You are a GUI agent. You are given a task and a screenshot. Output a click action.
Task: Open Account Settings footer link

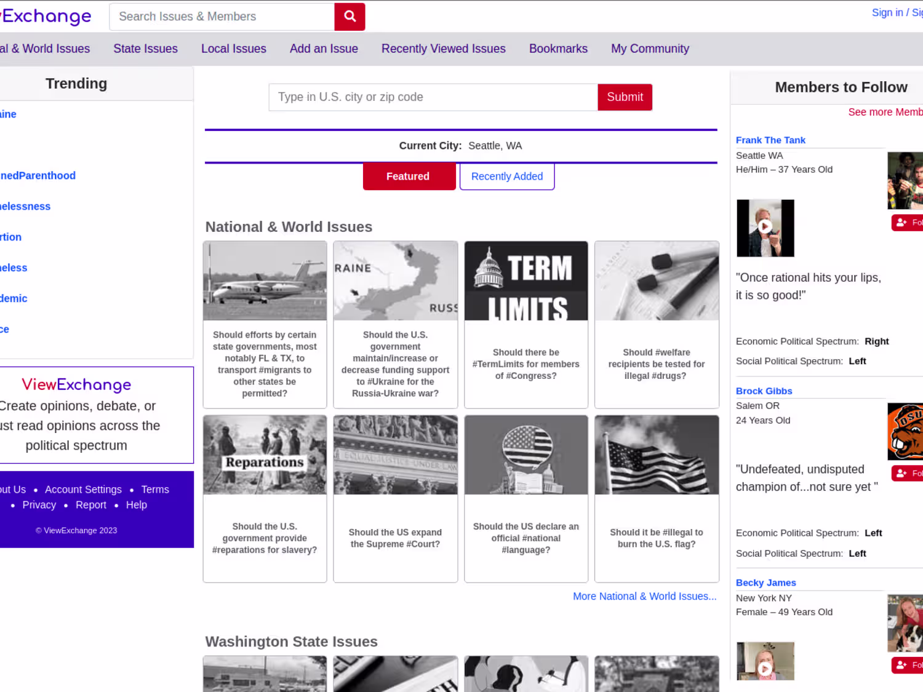(83, 490)
